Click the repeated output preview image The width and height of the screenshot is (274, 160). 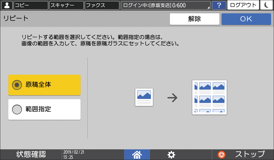point(210,98)
